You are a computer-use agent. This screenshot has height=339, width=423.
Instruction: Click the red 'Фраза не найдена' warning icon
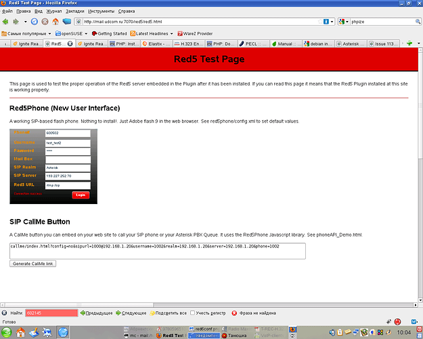(x=234, y=313)
